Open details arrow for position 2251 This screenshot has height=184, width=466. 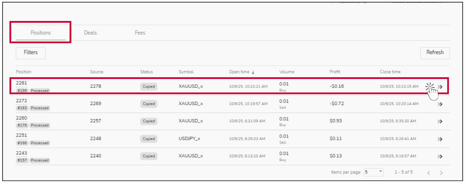tap(440, 139)
